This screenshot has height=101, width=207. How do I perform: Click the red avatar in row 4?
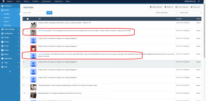33,48
